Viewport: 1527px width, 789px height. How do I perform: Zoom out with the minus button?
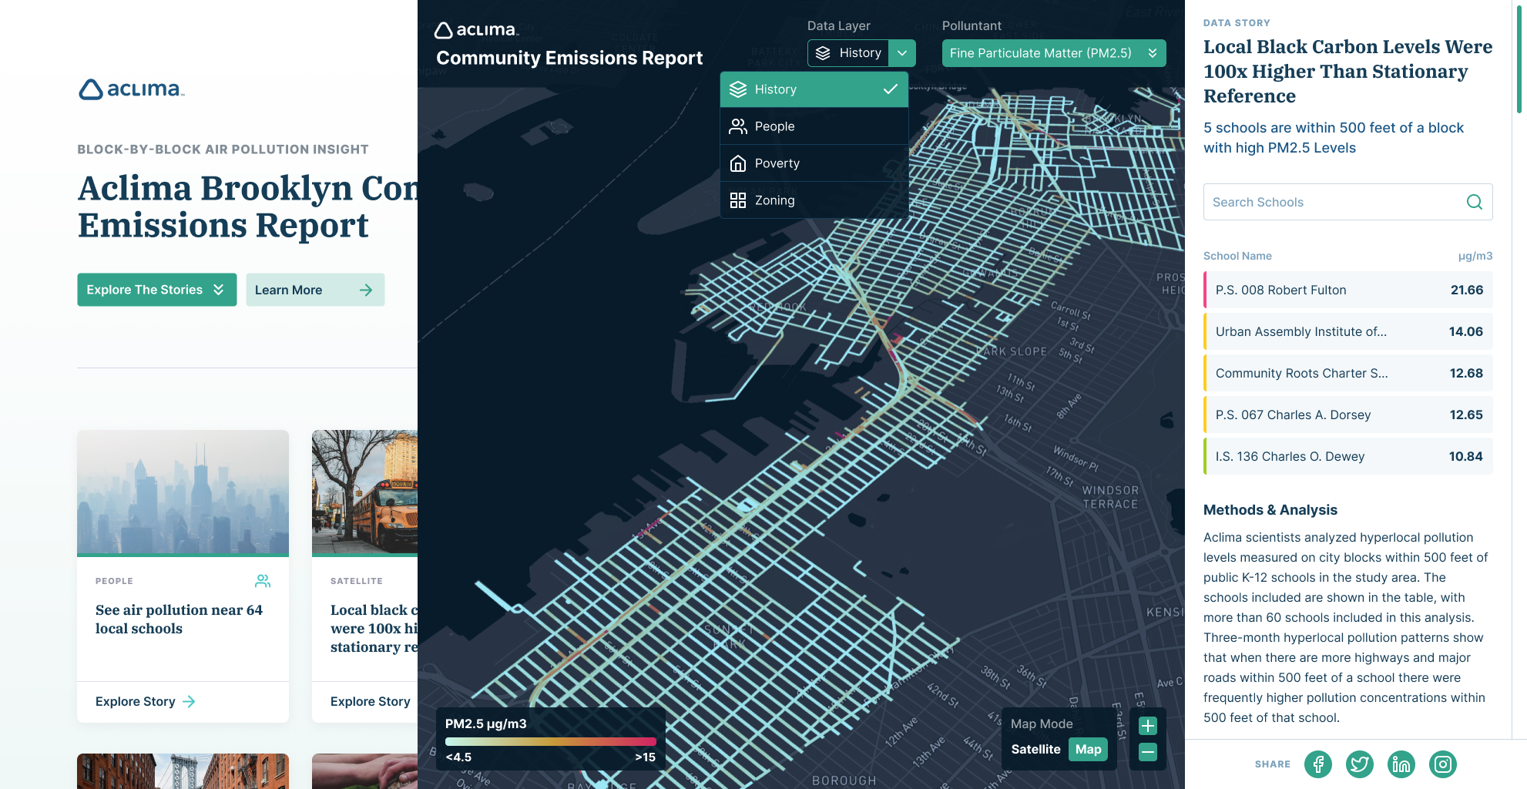pos(1148,752)
